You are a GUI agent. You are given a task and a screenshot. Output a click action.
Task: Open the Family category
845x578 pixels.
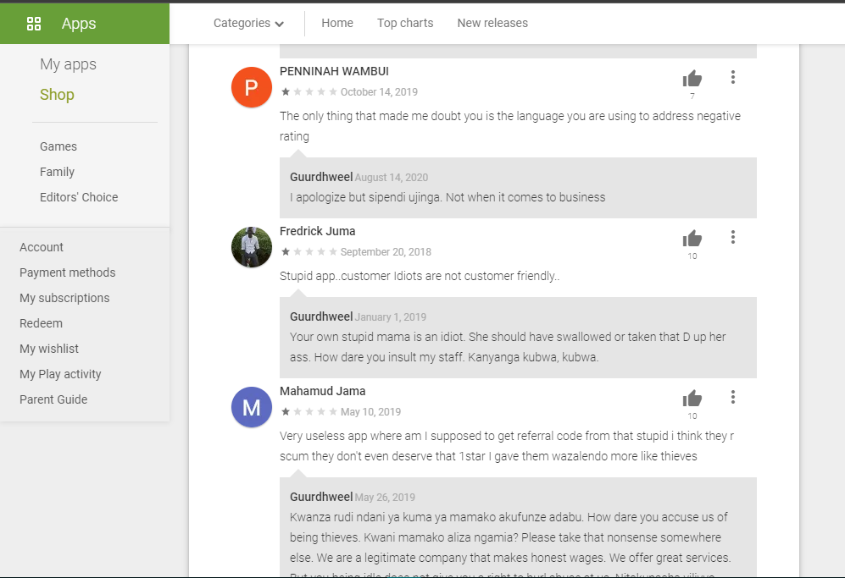click(x=57, y=172)
